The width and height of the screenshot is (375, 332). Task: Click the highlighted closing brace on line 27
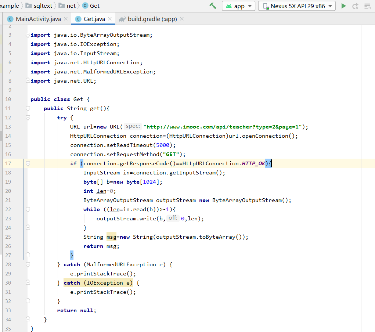point(72,255)
